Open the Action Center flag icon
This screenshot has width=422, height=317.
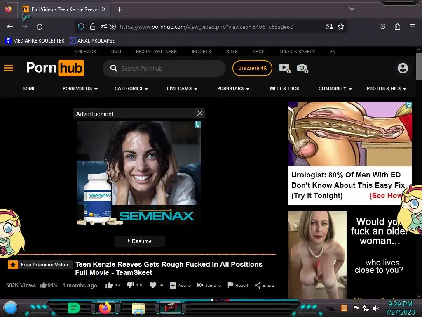pyautogui.click(x=356, y=308)
